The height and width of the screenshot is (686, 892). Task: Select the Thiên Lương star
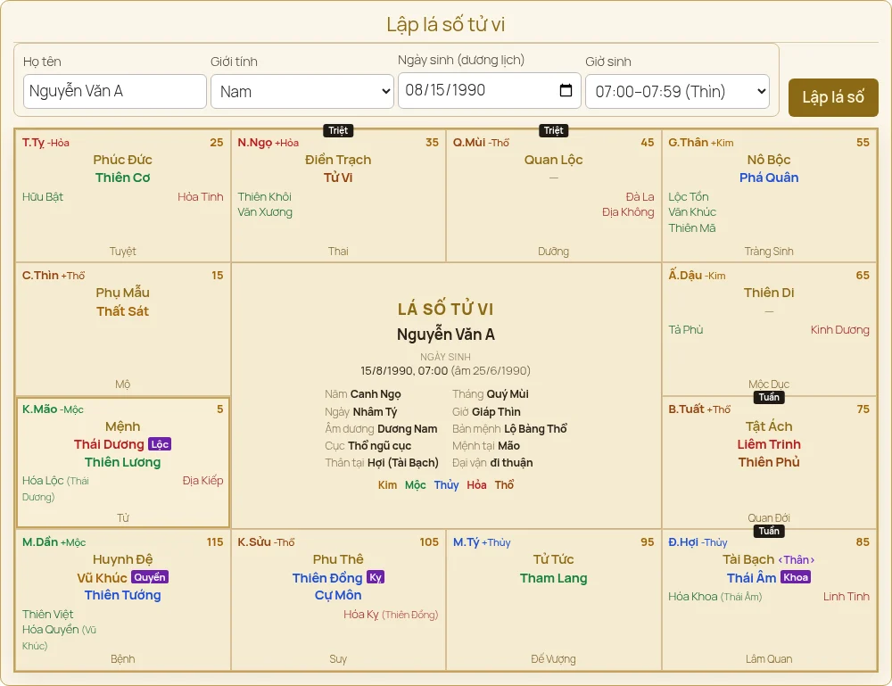point(123,462)
